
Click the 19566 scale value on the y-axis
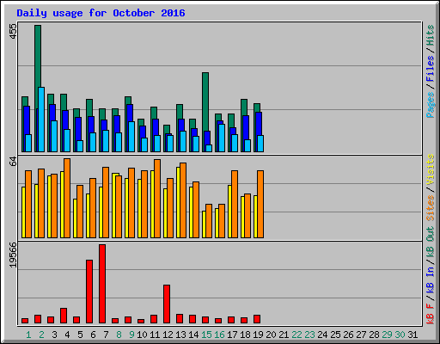coord(13,255)
